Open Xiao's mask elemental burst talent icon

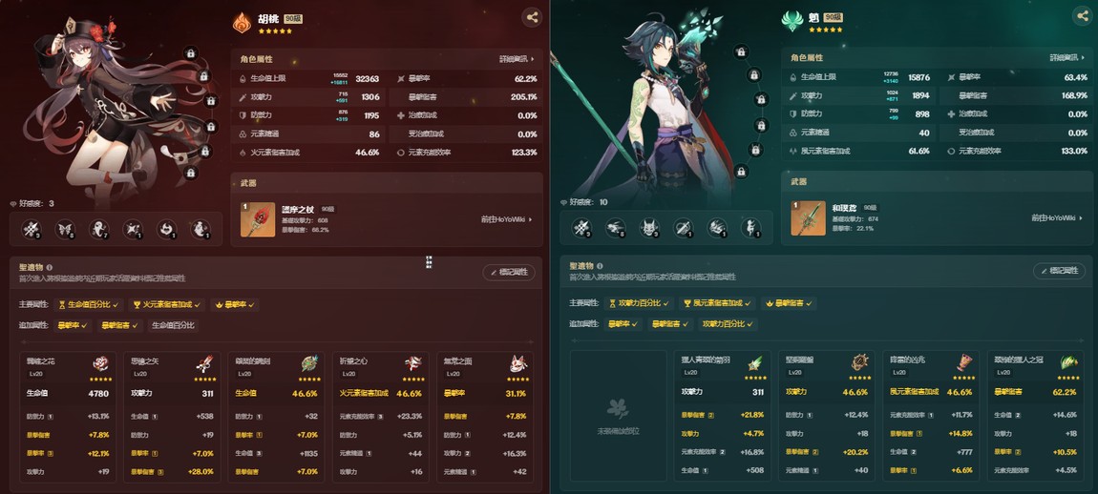pyautogui.click(x=649, y=228)
